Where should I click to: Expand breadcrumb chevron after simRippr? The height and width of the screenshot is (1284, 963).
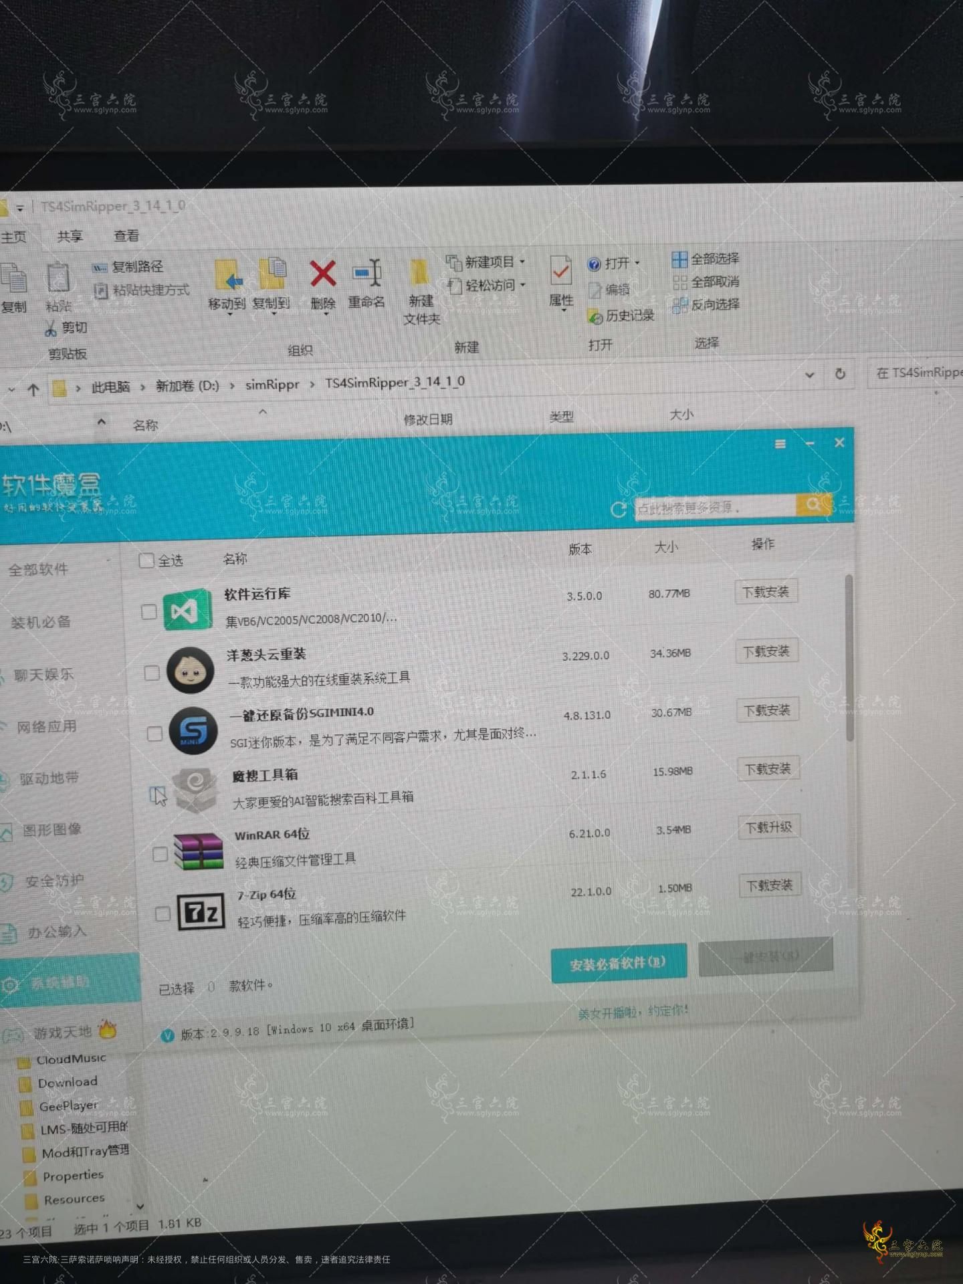tap(312, 385)
